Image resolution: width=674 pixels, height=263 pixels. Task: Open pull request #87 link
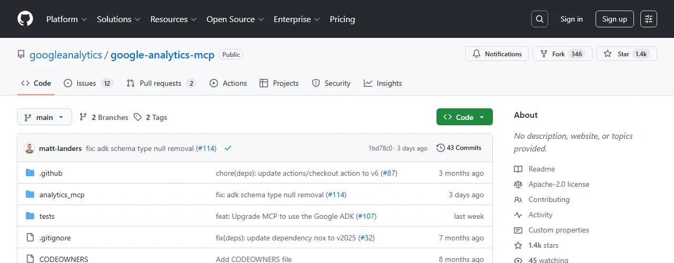pos(389,173)
